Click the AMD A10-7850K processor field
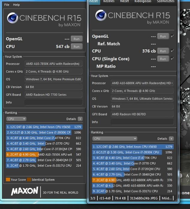Screen dimensions: 190x209 (53, 64)
